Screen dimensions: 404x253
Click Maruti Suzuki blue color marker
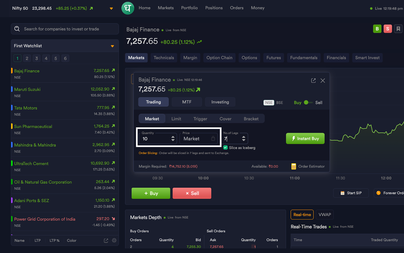tap(12, 89)
